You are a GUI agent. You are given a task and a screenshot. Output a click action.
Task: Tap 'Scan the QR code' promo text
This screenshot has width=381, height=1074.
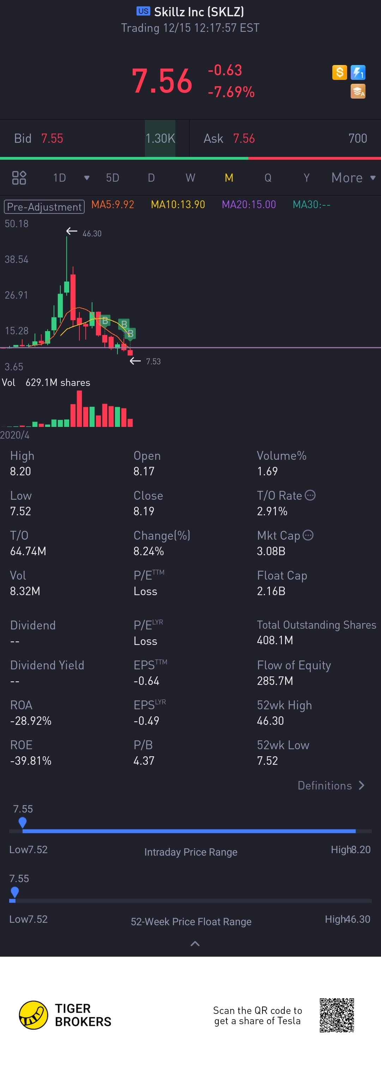point(257,1016)
